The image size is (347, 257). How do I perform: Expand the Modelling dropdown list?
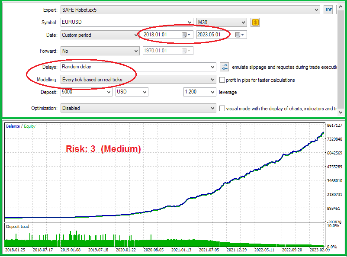click(x=212, y=80)
